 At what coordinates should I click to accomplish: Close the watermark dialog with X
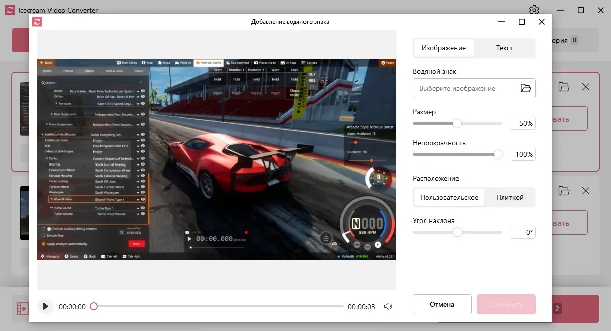click(x=542, y=22)
